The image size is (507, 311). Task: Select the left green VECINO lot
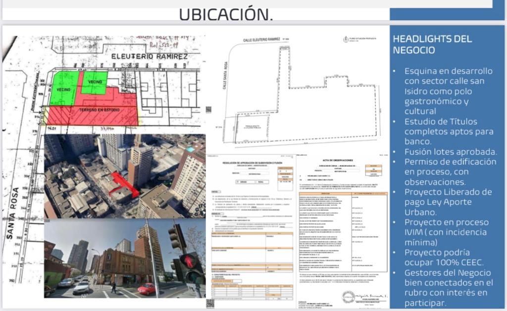(x=64, y=88)
